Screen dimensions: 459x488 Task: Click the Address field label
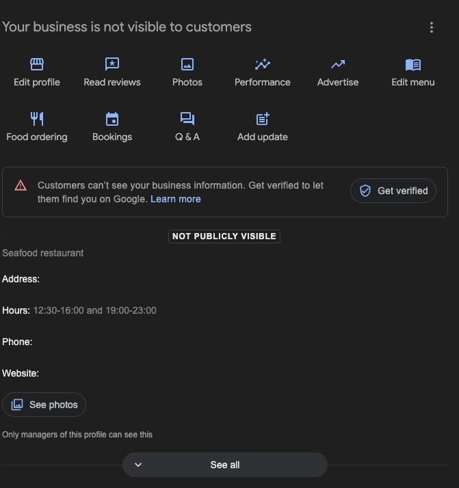click(21, 279)
